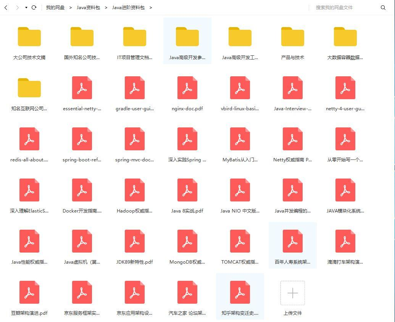Go to Java资料包 breadcrumb

point(88,8)
